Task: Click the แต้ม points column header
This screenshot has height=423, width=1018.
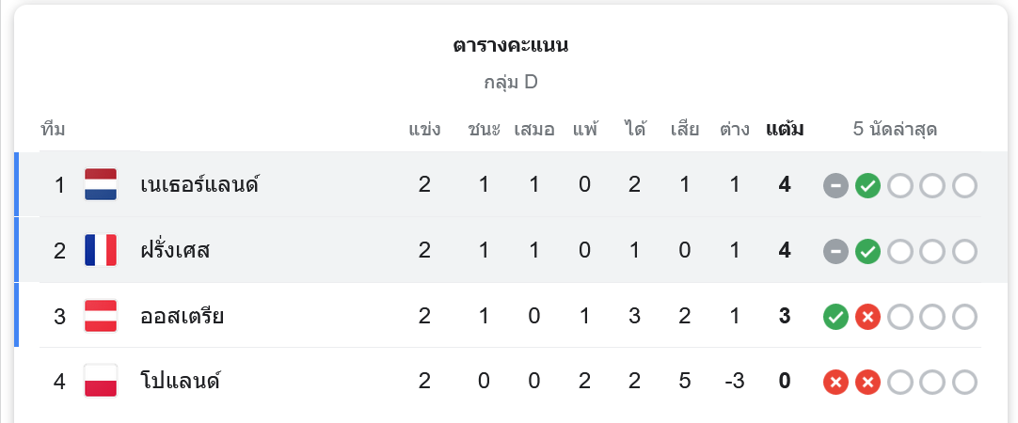Action: click(785, 130)
